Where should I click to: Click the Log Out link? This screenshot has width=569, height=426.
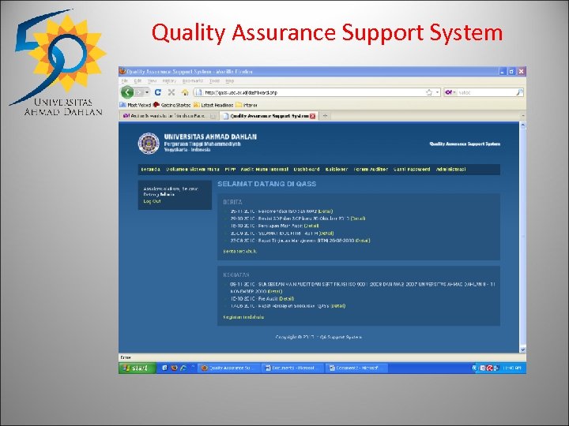[152, 201]
